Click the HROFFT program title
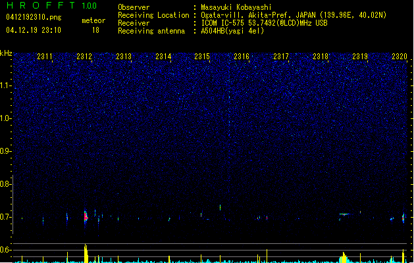This screenshot has width=414, height=263. point(41,5)
